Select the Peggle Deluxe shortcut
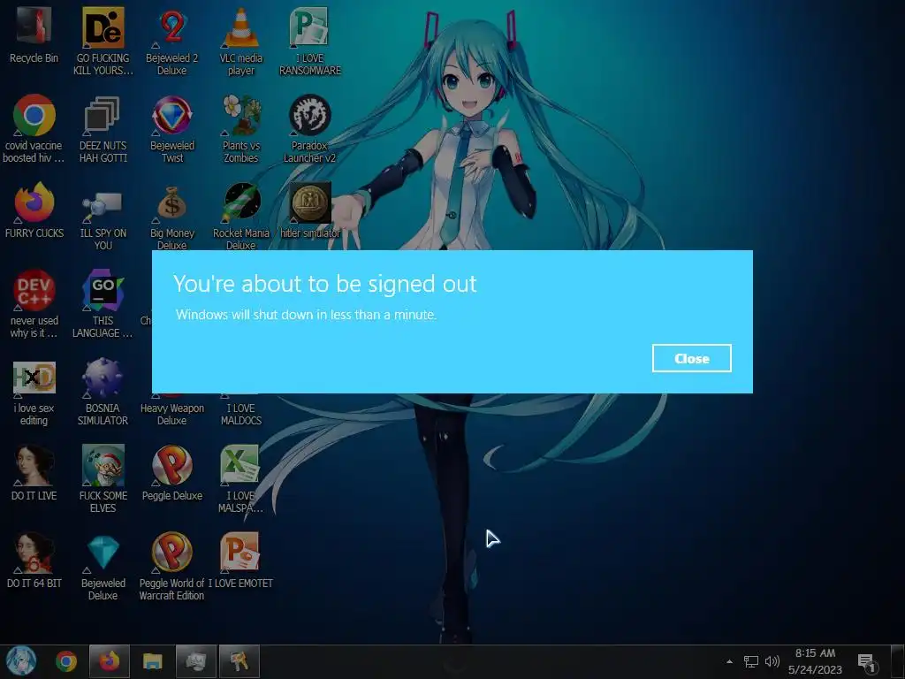905x679 pixels. [172, 465]
